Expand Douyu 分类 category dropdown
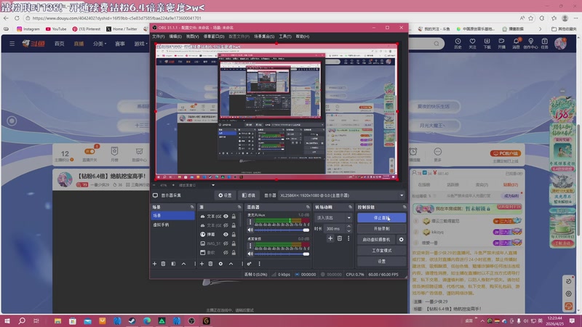This screenshot has width=582, height=327. coord(100,44)
